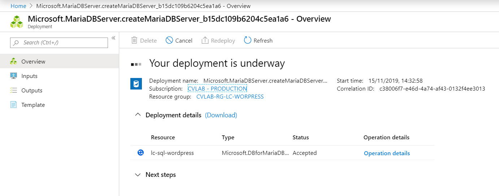Click the Template document icon
Screen dimensions: 499x196
(x=14, y=105)
